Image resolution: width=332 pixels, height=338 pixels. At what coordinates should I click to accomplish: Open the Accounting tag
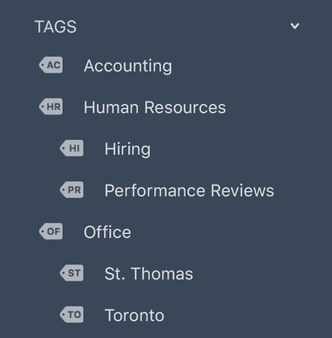point(128,66)
